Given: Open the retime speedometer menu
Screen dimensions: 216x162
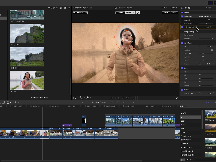Looking at the screenshot, I should 88,98.
